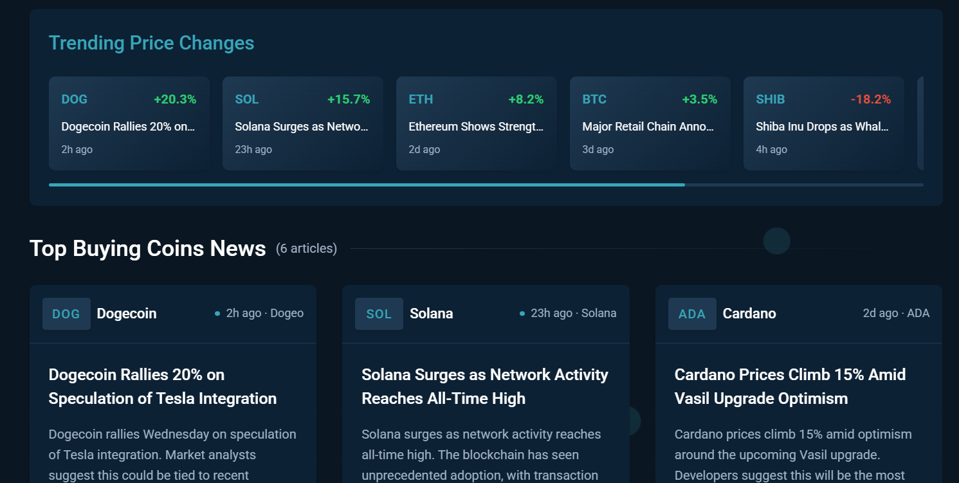
Task: Open 'Dogecoin Rallies 20% on Speculation' article headline
Action: click(x=163, y=387)
